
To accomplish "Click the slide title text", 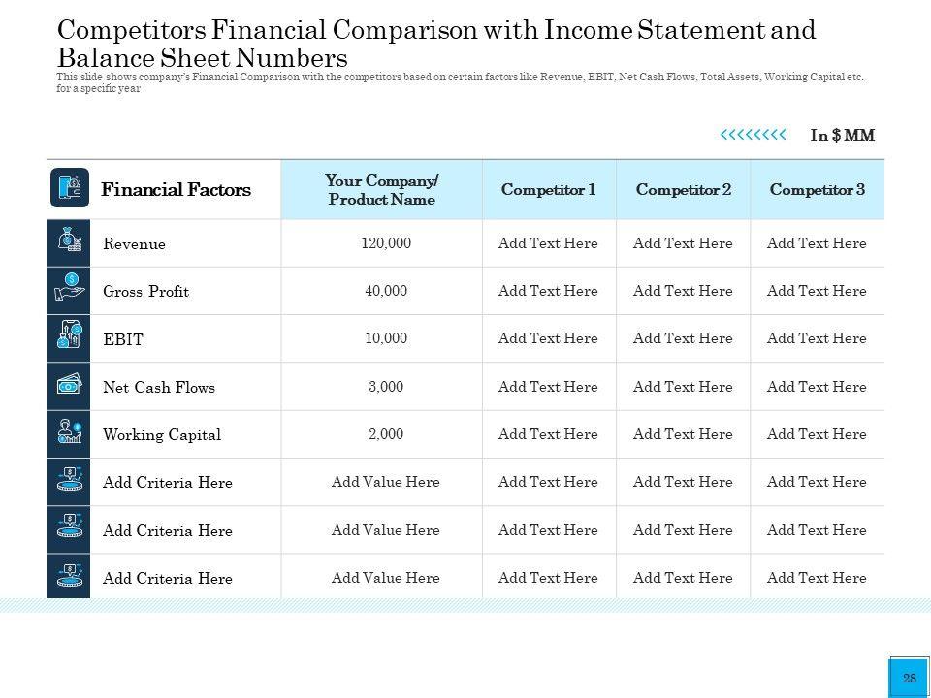I will pos(436,43).
